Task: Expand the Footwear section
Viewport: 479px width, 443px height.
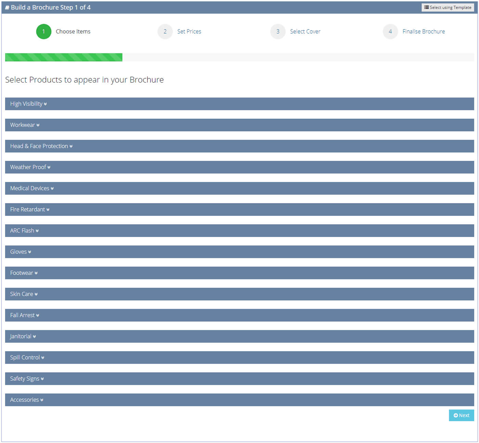Action: point(239,273)
